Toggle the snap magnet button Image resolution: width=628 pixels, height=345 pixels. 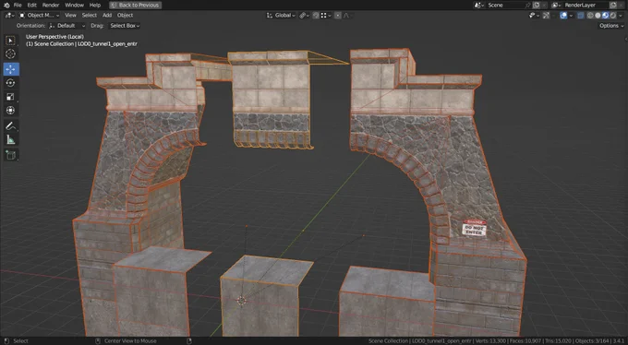click(316, 15)
